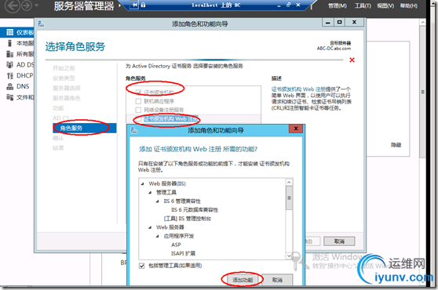Image resolution: width=438 pixels, height=290 pixels.
Task: Click the feature list scrollbar up arrow
Action: pos(289,183)
